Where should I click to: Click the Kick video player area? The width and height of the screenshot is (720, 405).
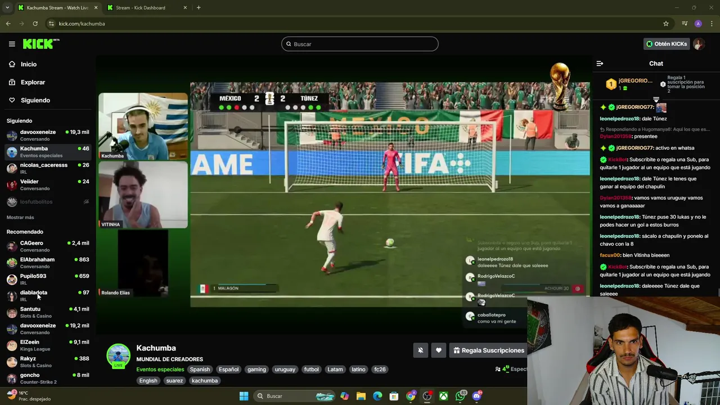tap(344, 195)
